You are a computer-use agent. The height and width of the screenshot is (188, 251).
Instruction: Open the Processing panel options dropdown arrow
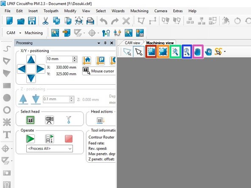click(99, 43)
